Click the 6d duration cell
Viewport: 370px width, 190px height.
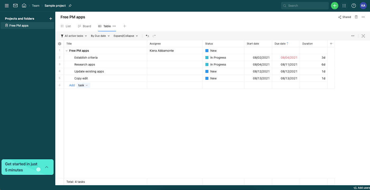point(314,65)
